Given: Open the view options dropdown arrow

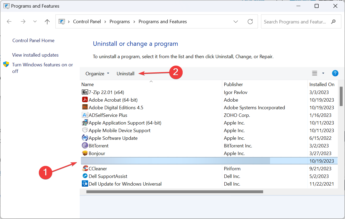Looking at the screenshot, I should (x=323, y=73).
